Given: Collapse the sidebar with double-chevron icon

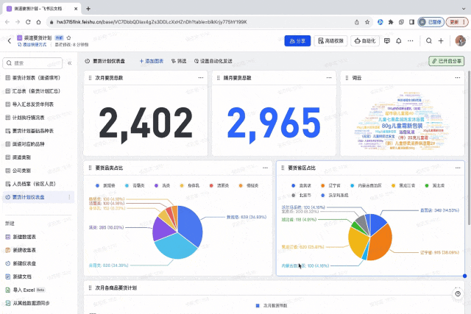Looking at the screenshot, I should point(70,63).
